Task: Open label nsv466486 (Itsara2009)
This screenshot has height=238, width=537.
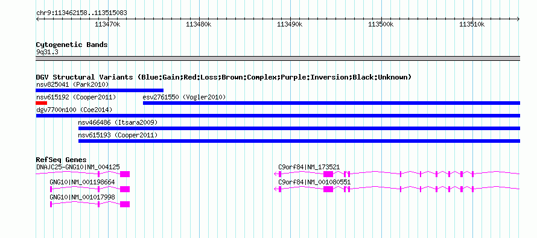Action: [x=118, y=122]
